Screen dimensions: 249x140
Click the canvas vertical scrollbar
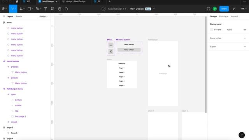coord(206,65)
